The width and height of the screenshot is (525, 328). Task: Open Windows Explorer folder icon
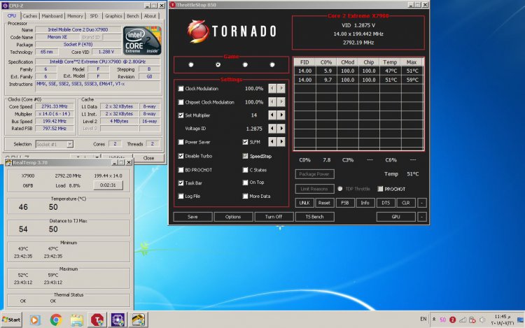77,320
